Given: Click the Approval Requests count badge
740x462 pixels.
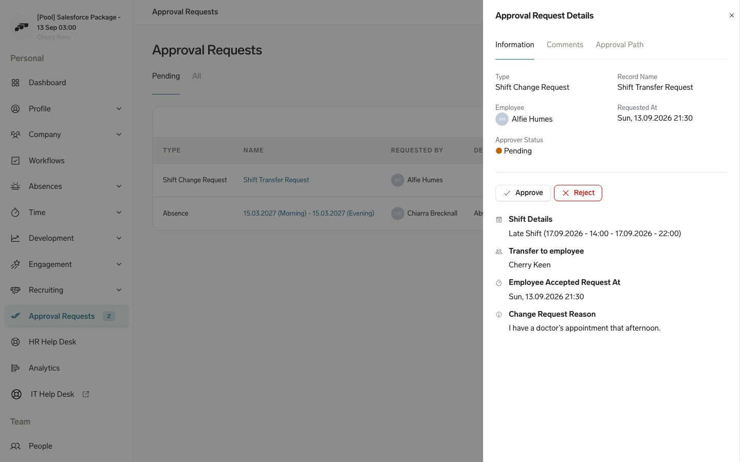Looking at the screenshot, I should point(109,316).
